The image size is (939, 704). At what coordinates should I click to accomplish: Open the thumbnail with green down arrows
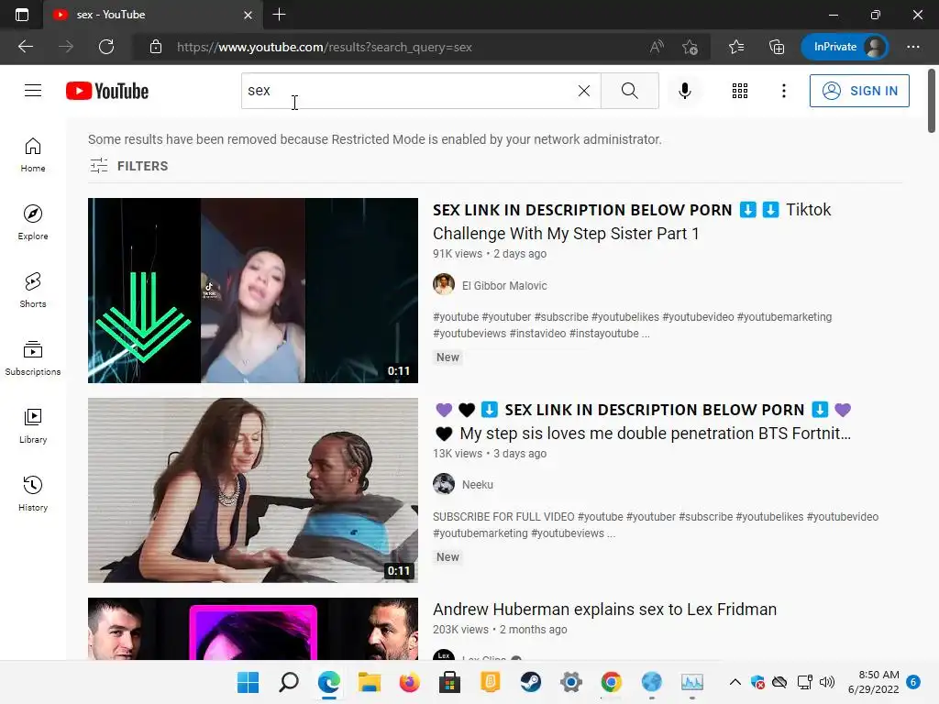pos(253,291)
